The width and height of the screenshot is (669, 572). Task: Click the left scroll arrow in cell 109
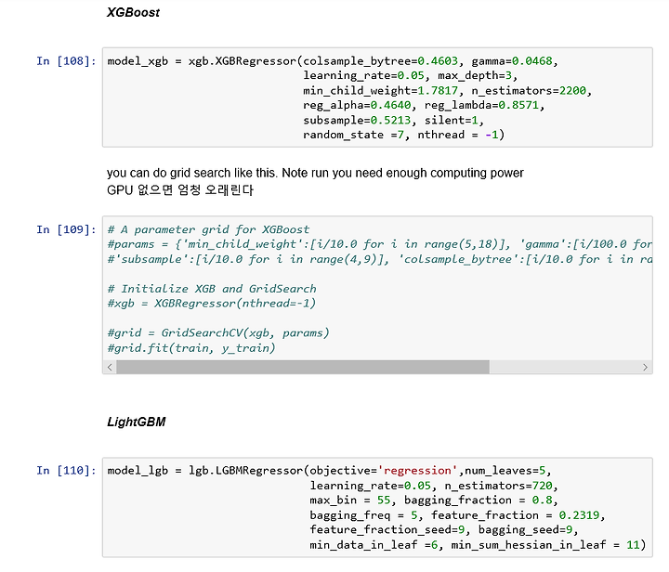click(x=110, y=367)
